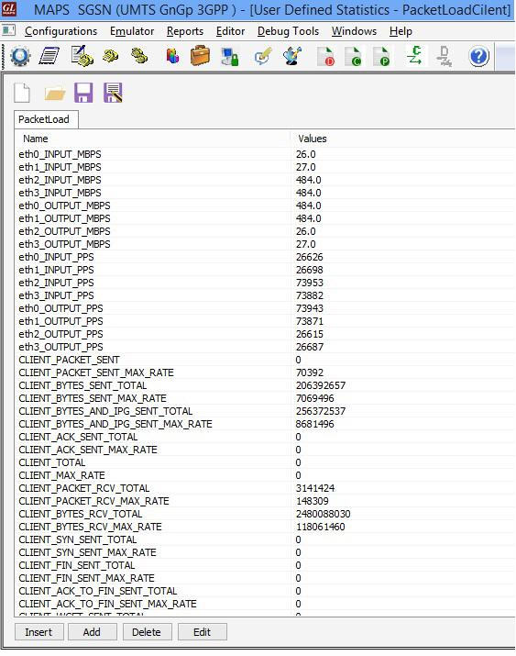Select the CLIENT_ACK_TO_FIN_SENT_TOTAL row

tap(265, 591)
